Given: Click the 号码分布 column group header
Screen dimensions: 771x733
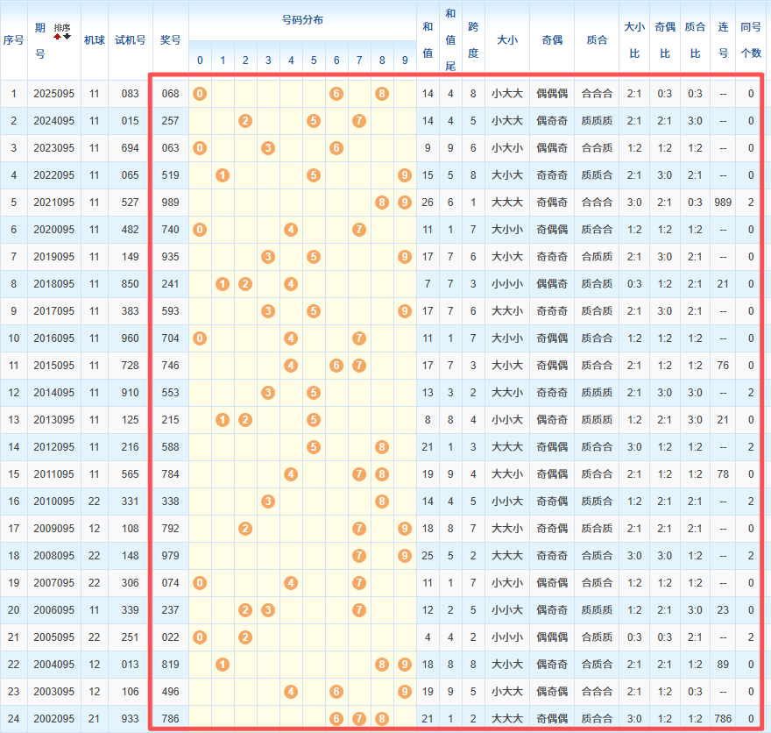Looking at the screenshot, I should [302, 19].
